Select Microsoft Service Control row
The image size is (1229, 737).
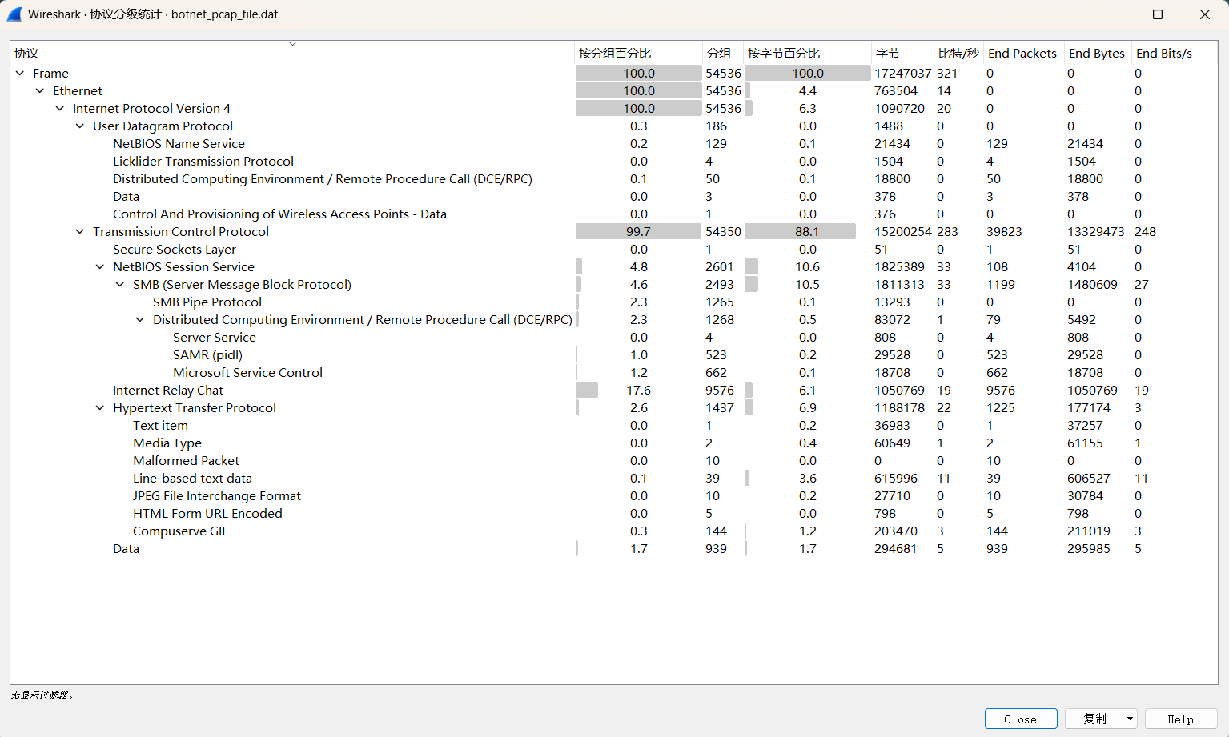coord(614,373)
